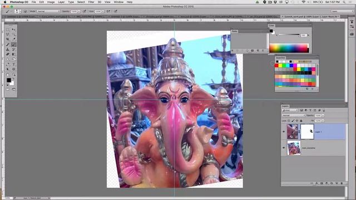Viewport: 356px width, 200px height.
Task: Select the Quick Selection tool
Action: pos(13,34)
